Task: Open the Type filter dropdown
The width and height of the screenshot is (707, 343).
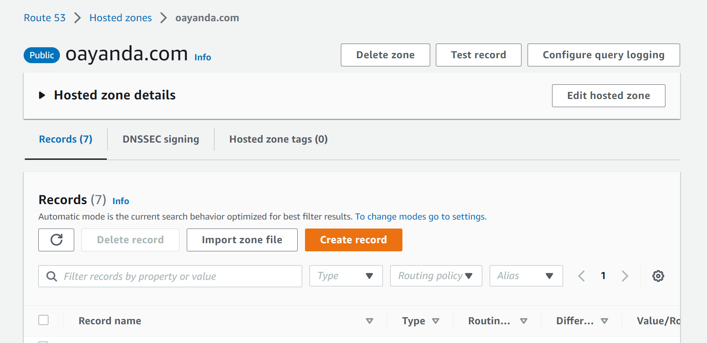Action: (346, 276)
